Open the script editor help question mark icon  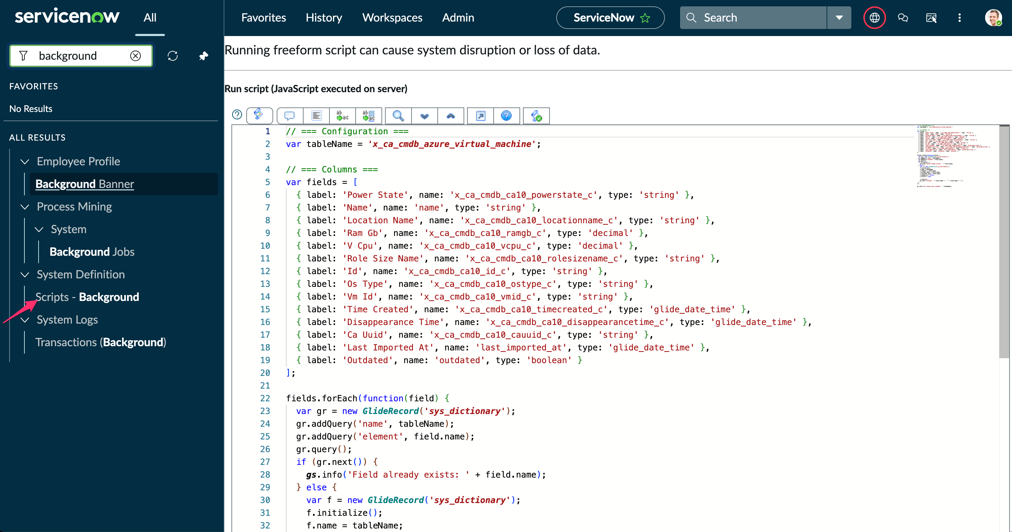(506, 116)
